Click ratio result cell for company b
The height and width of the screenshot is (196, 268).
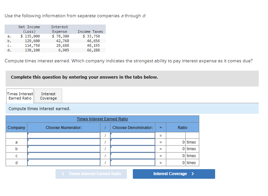click(x=176, y=149)
